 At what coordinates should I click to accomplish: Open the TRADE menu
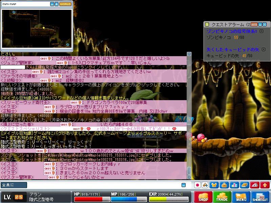point(222,197)
